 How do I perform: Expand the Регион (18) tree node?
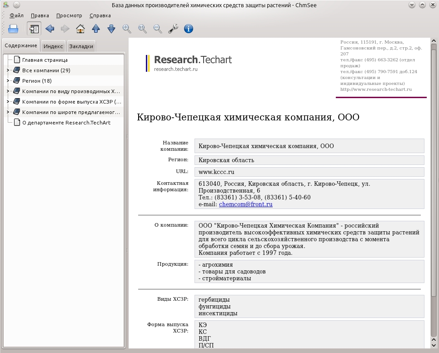point(8,80)
